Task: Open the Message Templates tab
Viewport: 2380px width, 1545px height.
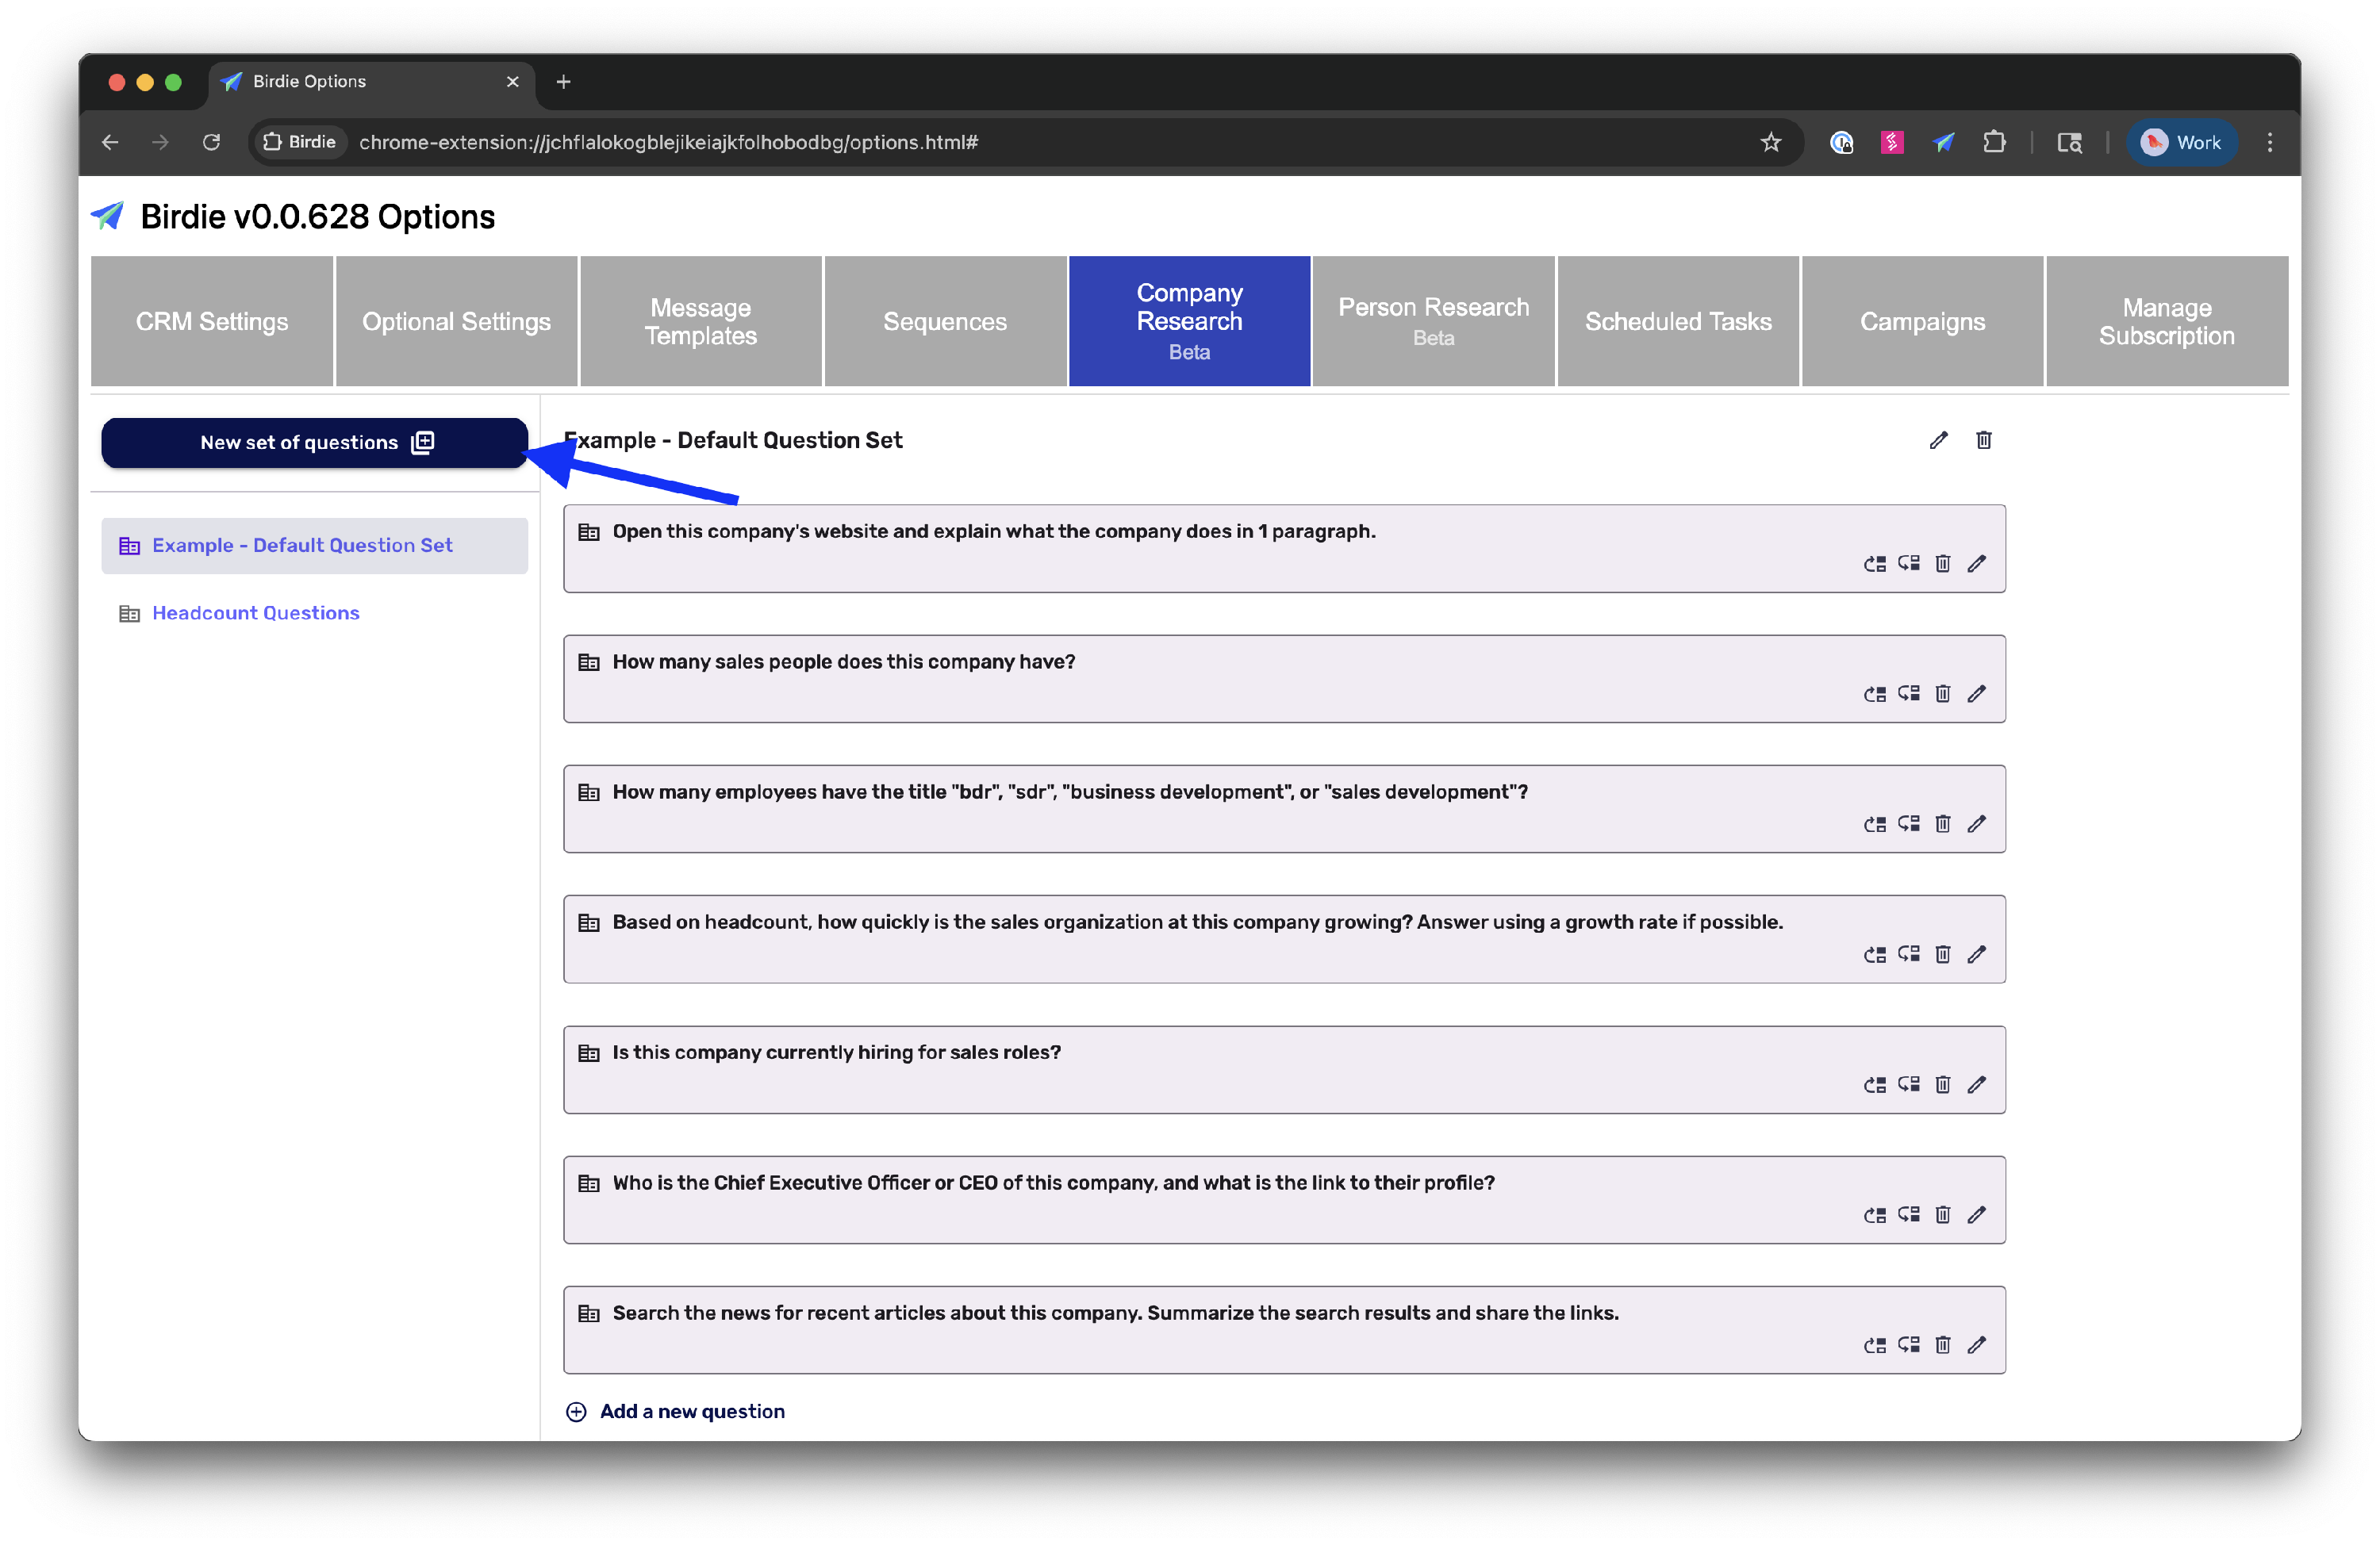Action: 700,321
